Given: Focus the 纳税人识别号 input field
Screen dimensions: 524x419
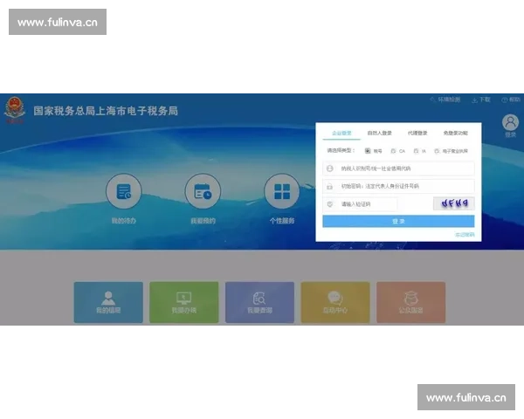Looking at the screenshot, I should click(398, 168).
